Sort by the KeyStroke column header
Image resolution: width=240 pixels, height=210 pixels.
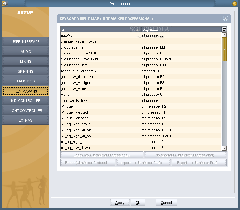181,30
